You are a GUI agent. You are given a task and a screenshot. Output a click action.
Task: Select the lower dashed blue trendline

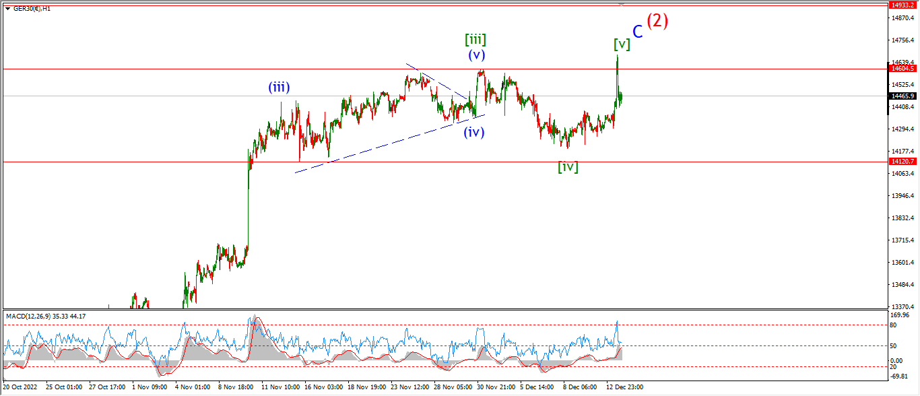pyautogui.click(x=389, y=143)
